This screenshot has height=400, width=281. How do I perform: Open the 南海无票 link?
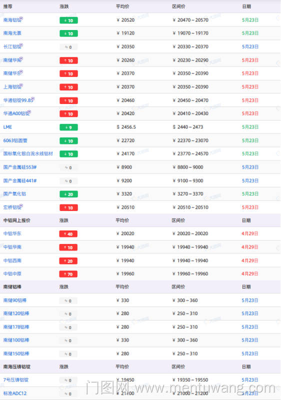click(12, 33)
